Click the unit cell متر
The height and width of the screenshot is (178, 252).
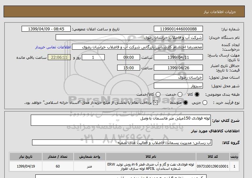90,166
